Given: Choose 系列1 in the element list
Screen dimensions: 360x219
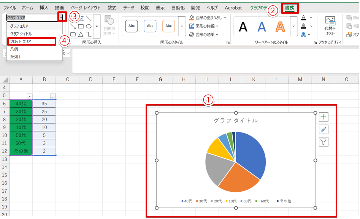Looking at the screenshot, I should (16, 57).
